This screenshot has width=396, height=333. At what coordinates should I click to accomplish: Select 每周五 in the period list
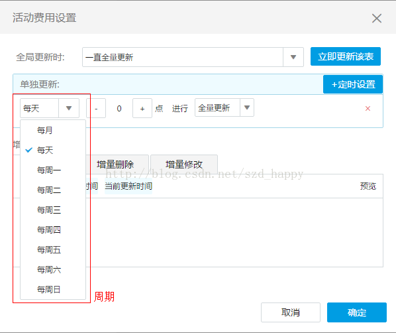click(x=53, y=249)
